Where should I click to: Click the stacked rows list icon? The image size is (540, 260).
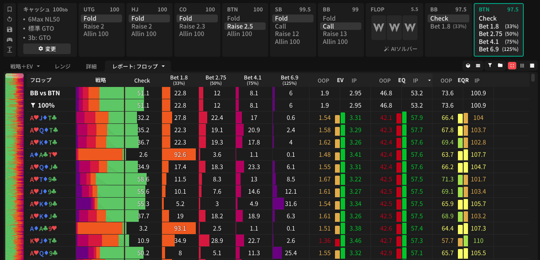478,65
